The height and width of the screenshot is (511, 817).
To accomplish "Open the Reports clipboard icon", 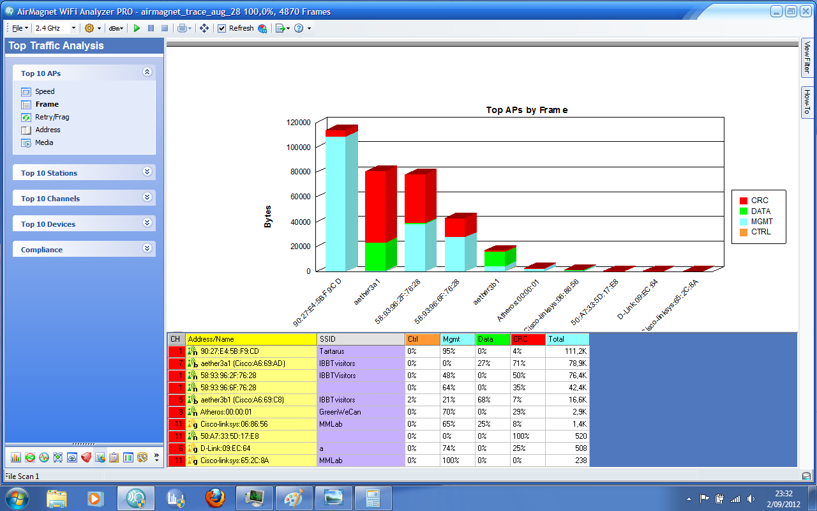I will pyautogui.click(x=114, y=457).
